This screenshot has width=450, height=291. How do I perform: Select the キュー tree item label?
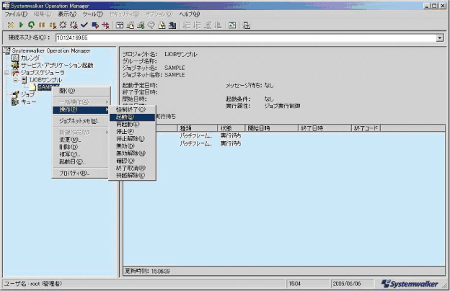pyautogui.click(x=28, y=102)
